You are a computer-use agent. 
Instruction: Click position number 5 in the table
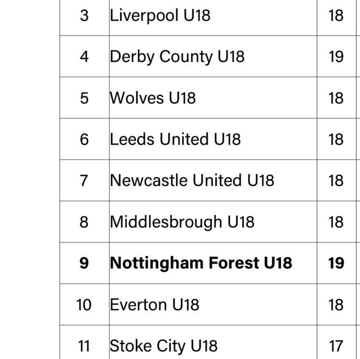pyautogui.click(x=84, y=98)
